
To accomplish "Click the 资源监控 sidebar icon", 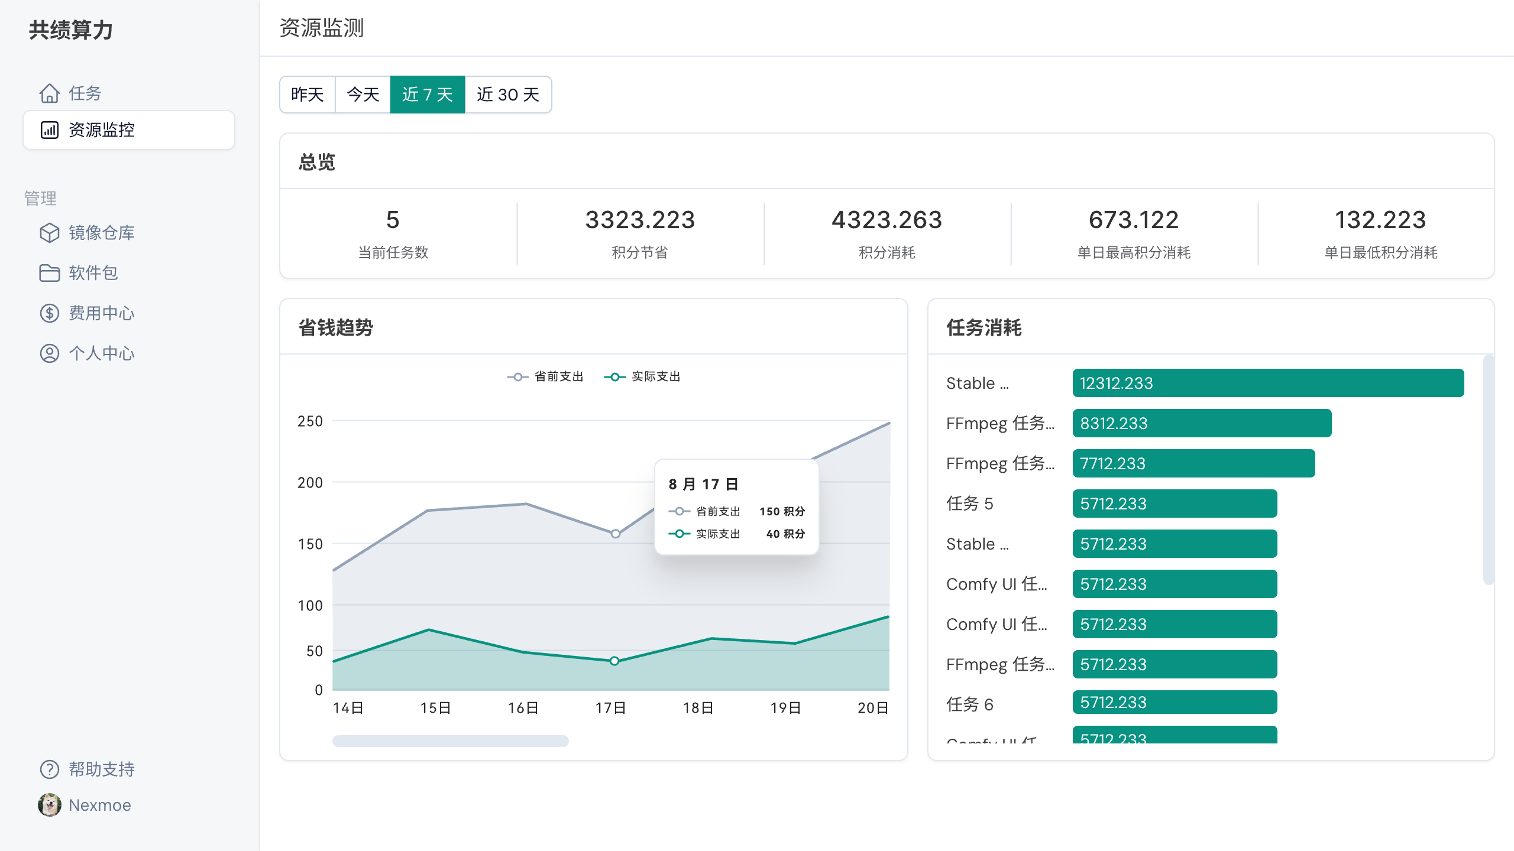I will (x=49, y=129).
